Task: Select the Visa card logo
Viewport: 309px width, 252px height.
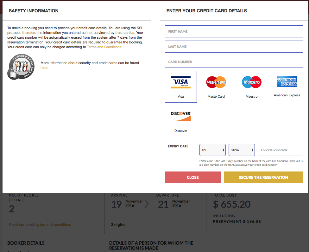Action: click(x=181, y=82)
